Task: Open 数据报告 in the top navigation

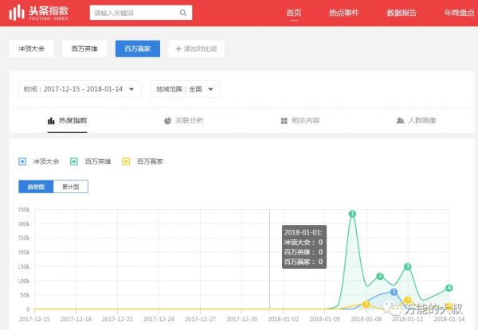Action: 401,14
